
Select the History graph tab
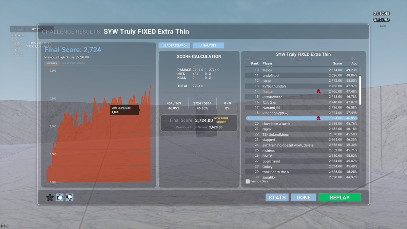pyautogui.click(x=52, y=63)
